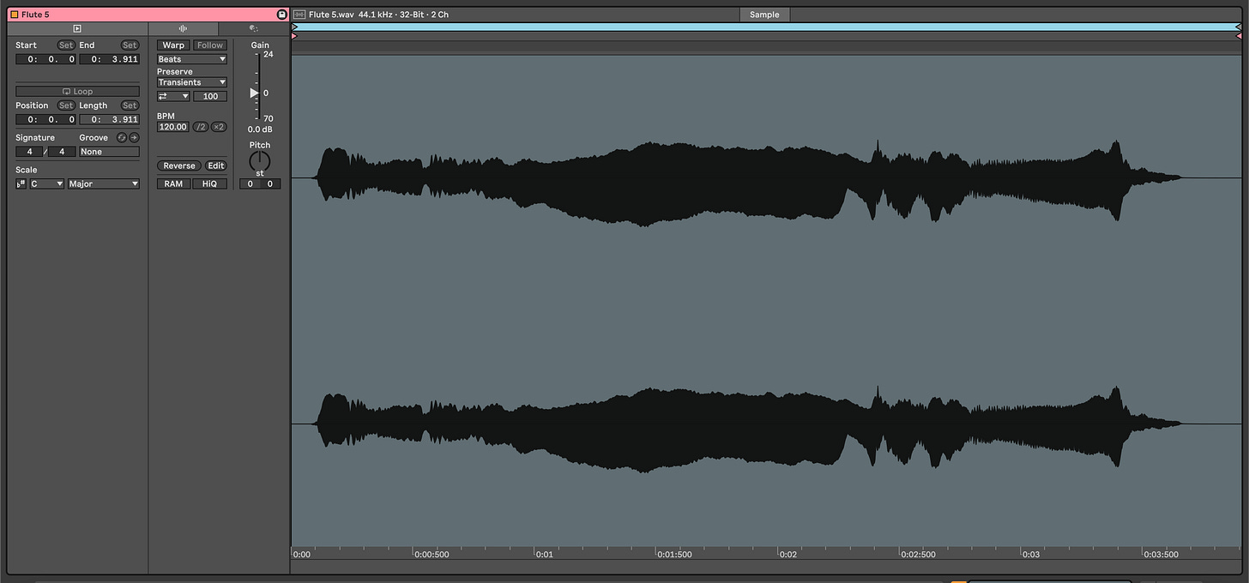Viewport: 1249px width, 583px height.
Task: Click the 0.0 dB gain value text
Action: 260,129
